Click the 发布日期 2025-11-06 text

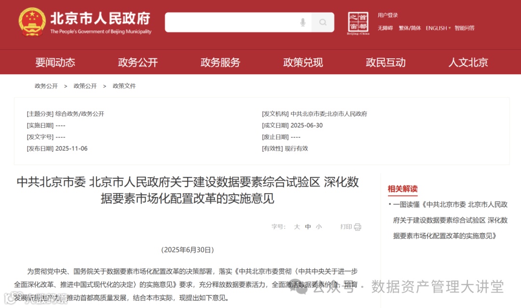[x=57, y=148]
